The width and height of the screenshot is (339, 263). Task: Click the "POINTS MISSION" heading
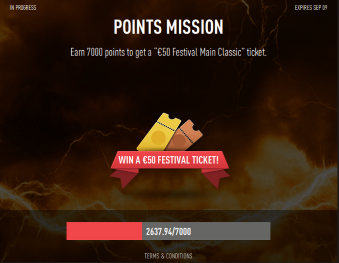[x=169, y=27]
